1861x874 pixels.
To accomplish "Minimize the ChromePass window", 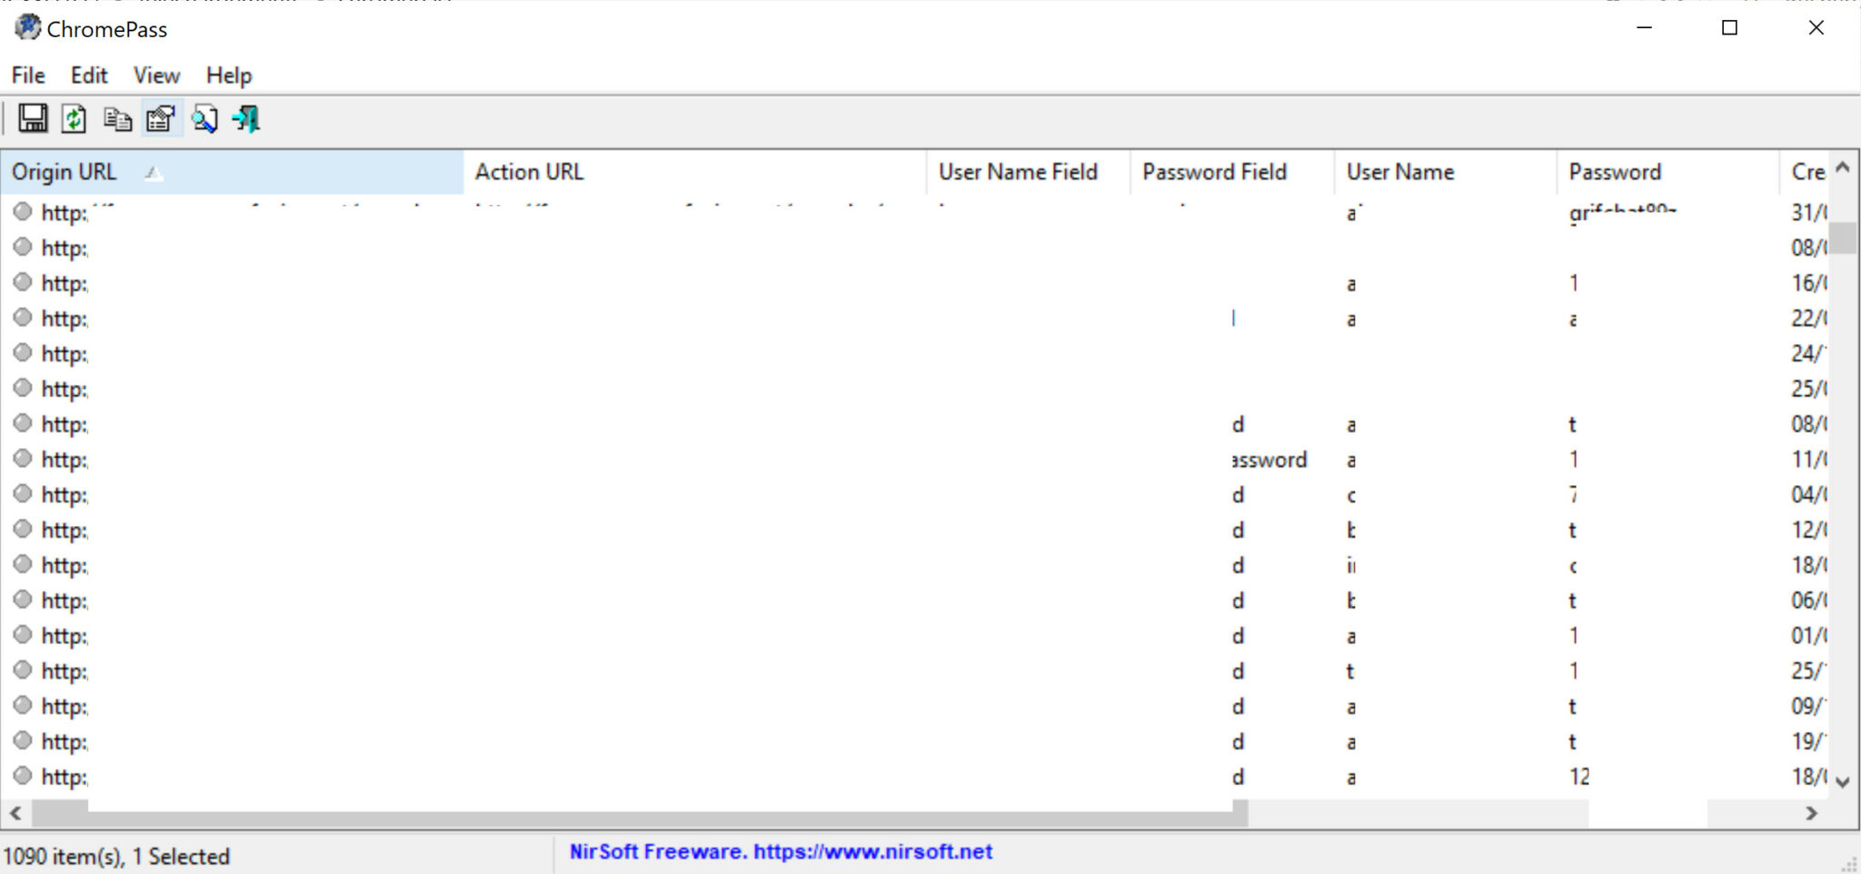I will (1644, 27).
